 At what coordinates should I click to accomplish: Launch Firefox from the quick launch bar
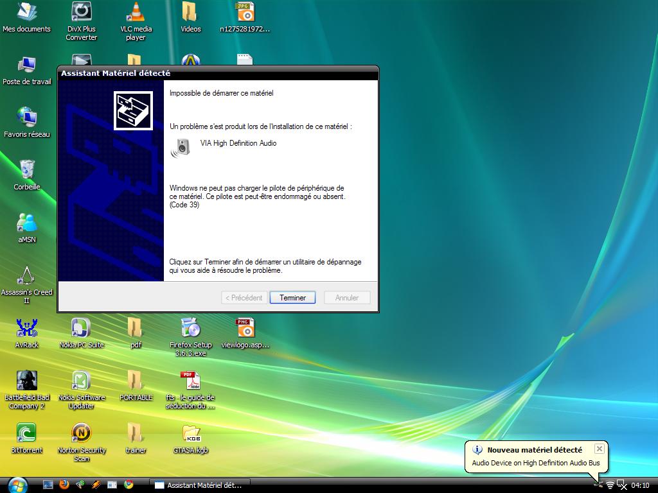pyautogui.click(x=64, y=485)
